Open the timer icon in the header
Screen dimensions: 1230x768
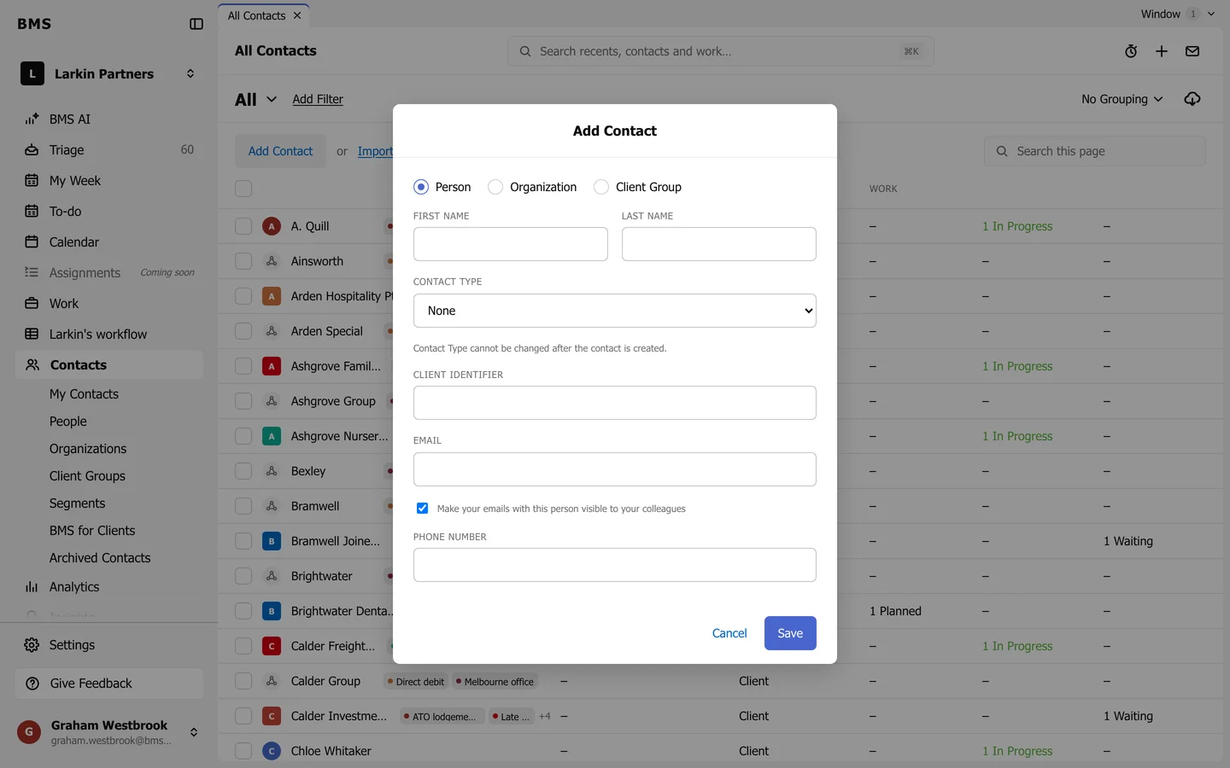[x=1131, y=51]
